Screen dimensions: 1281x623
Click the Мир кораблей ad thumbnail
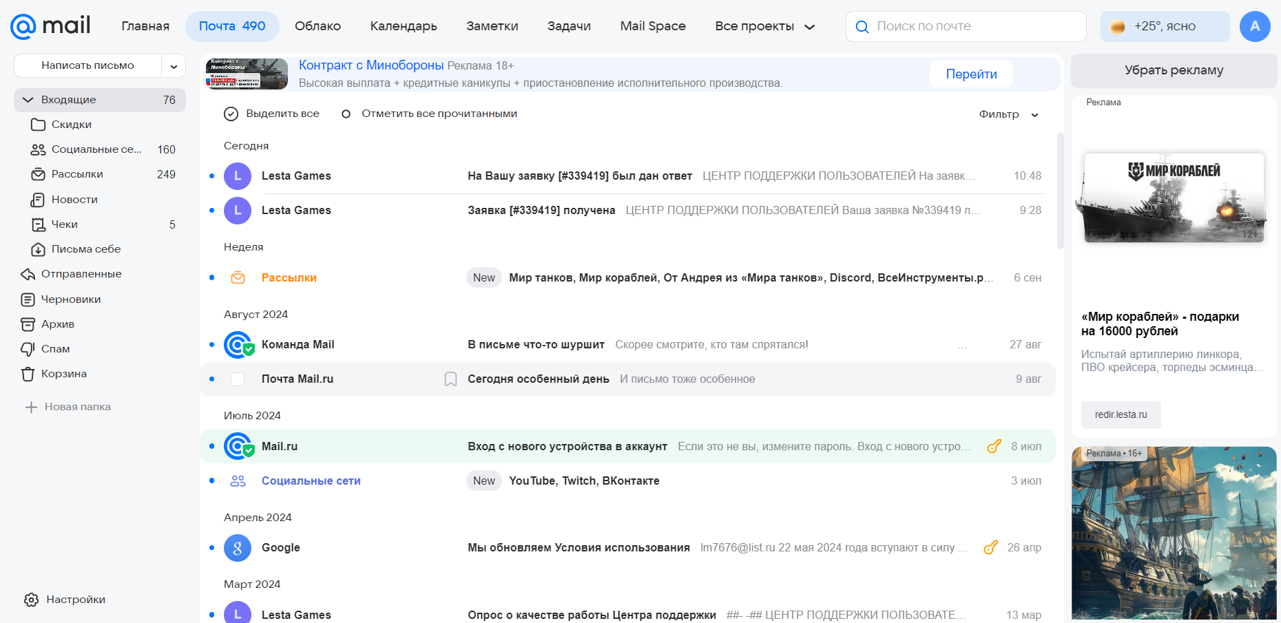tap(1174, 198)
